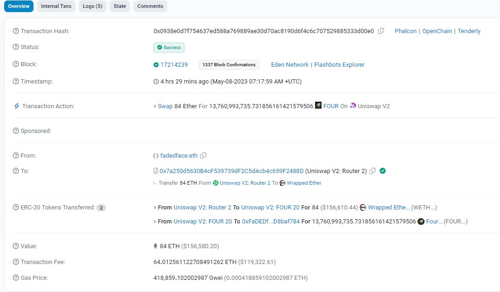Screen dimensions: 500x292
Task: Copy the fadedface.eth address
Action: (203, 155)
